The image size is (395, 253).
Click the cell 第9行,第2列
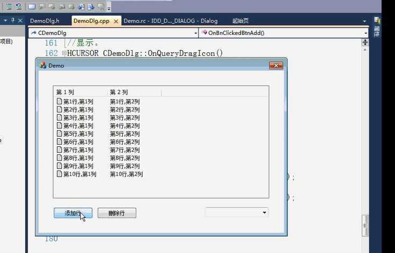[x=125, y=166]
